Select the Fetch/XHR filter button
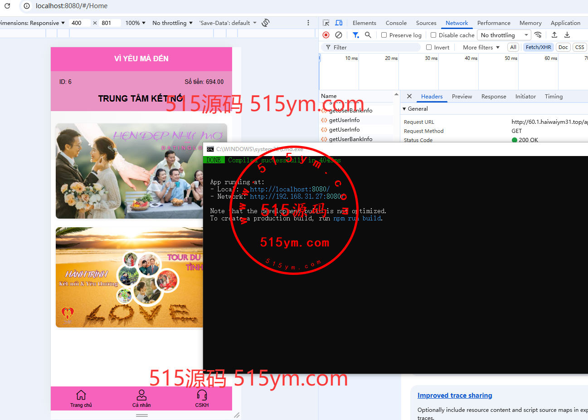 click(x=538, y=47)
